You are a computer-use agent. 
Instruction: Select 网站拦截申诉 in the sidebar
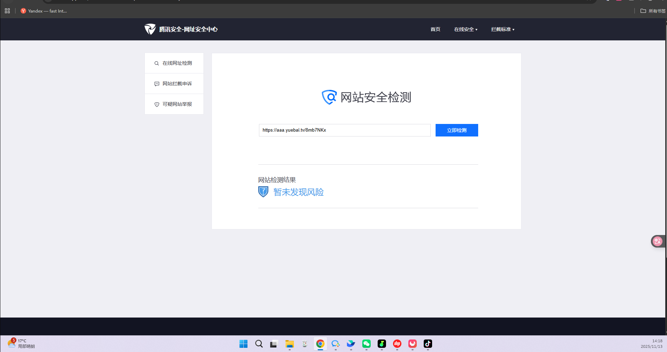174,84
